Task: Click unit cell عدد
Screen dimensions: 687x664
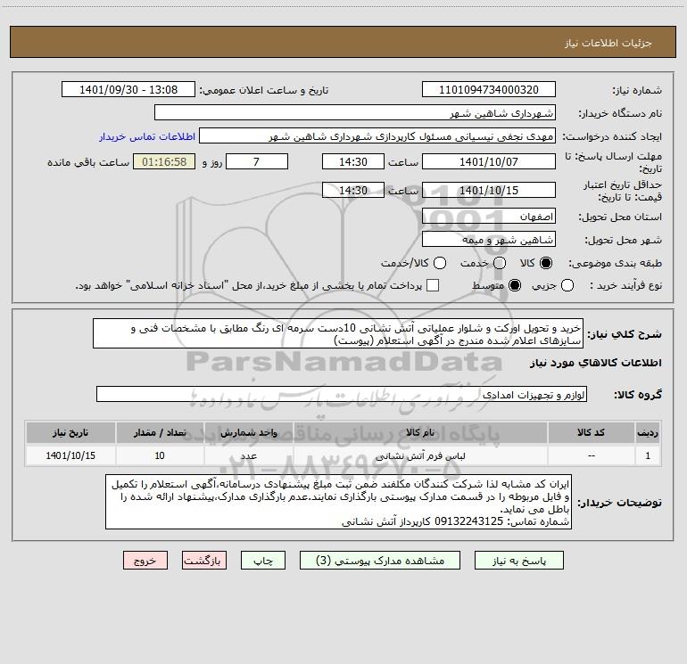Action: click(248, 455)
